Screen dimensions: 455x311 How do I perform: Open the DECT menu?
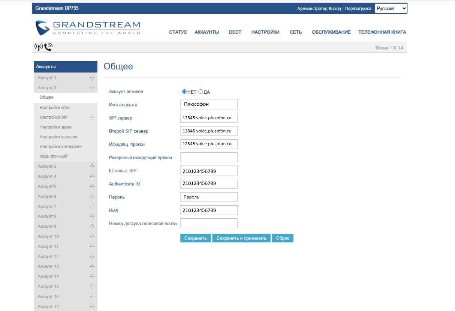(235, 32)
